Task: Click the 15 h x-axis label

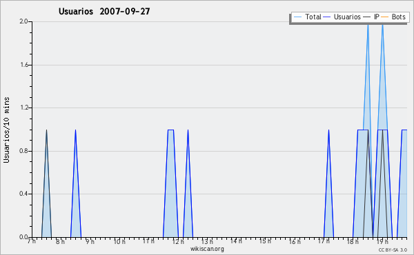Action: tap(265, 241)
